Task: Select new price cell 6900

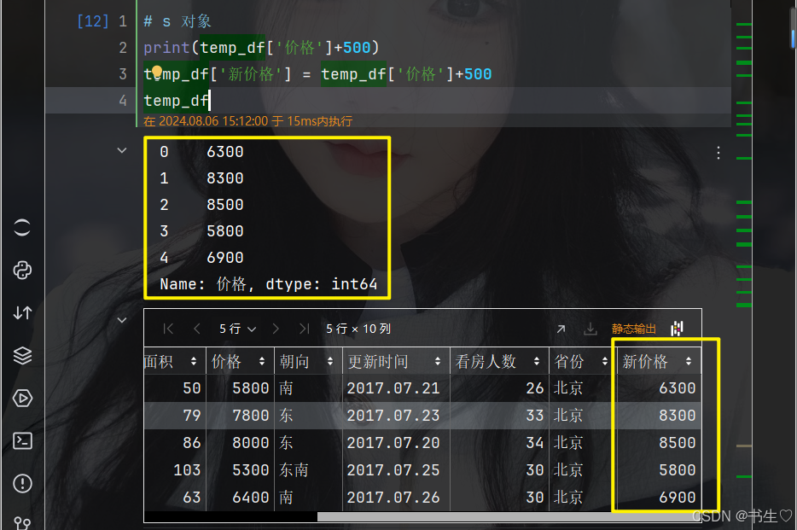Action: pyautogui.click(x=659, y=498)
